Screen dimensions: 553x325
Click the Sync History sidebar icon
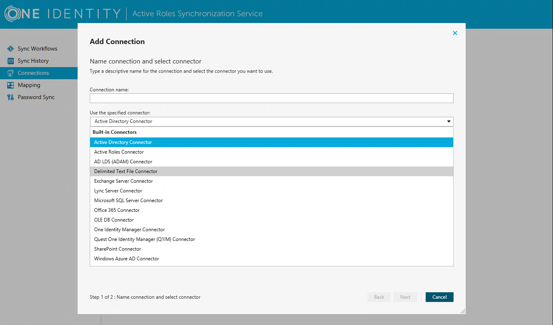(x=11, y=61)
